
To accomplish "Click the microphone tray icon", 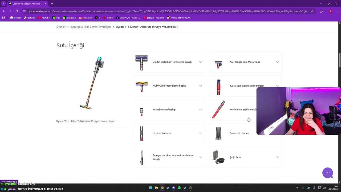I will click(x=314, y=188).
